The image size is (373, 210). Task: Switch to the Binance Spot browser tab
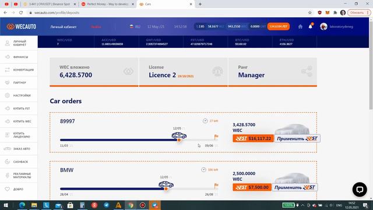[50, 4]
